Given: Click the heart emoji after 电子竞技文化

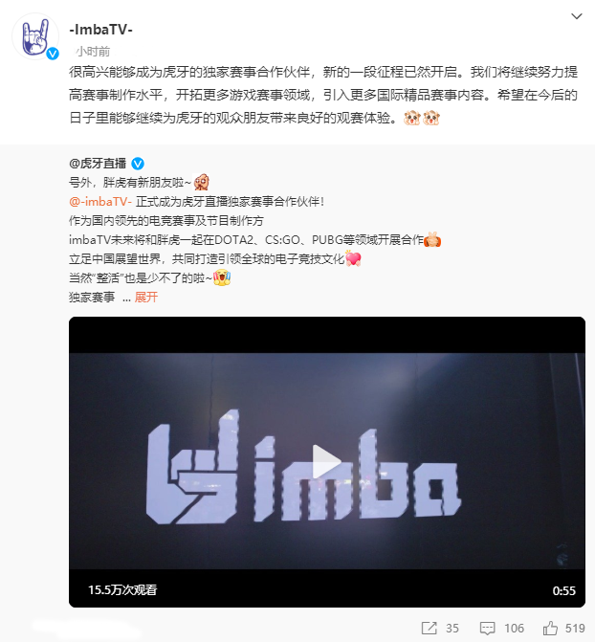Looking at the screenshot, I should 353,258.
